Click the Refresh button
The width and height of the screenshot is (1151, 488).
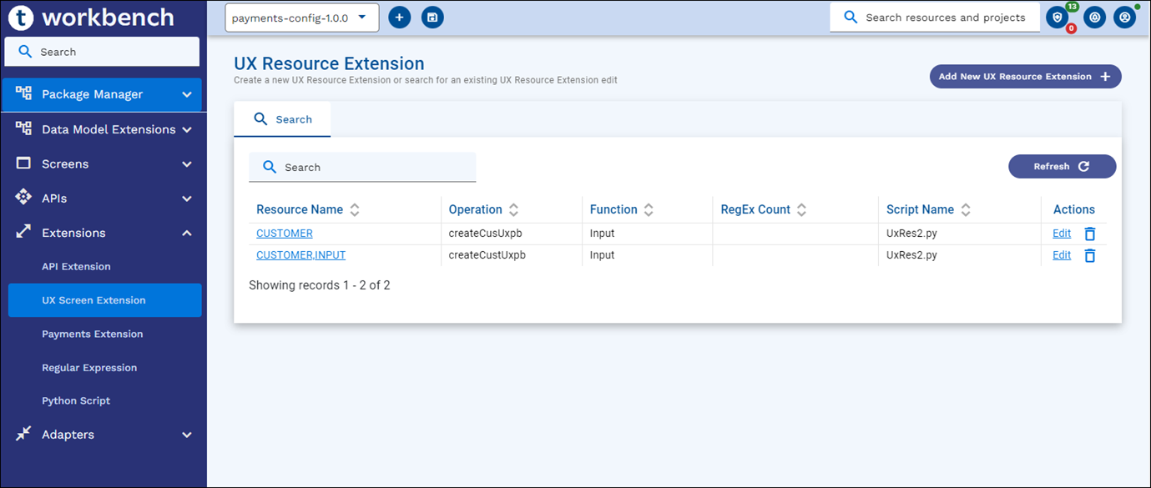tap(1062, 166)
